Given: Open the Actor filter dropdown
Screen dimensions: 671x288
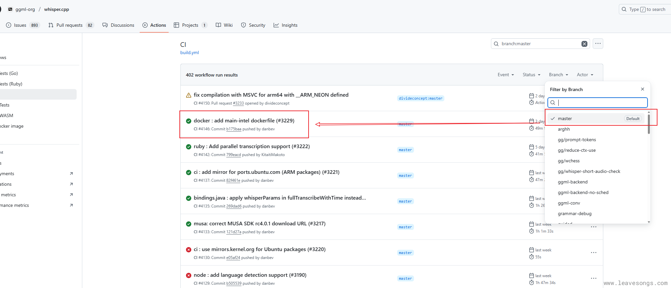Looking at the screenshot, I should click(585, 75).
